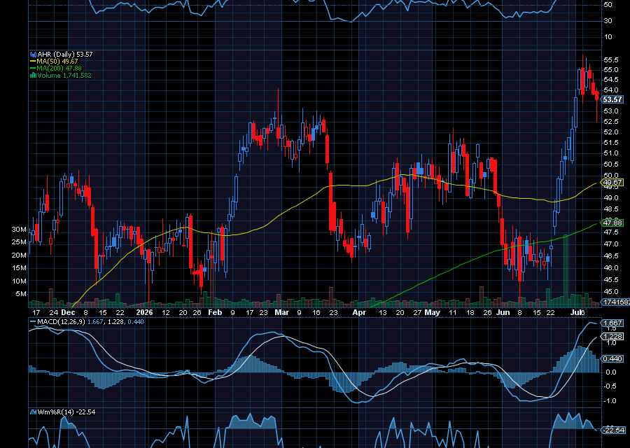Click the 20M volume axis label
Screen dimensions: 630x448
19,255
